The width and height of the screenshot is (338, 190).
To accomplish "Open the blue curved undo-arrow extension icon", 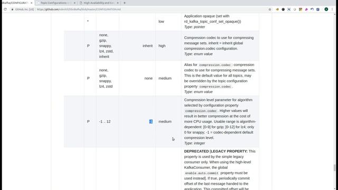I will [312, 9].
